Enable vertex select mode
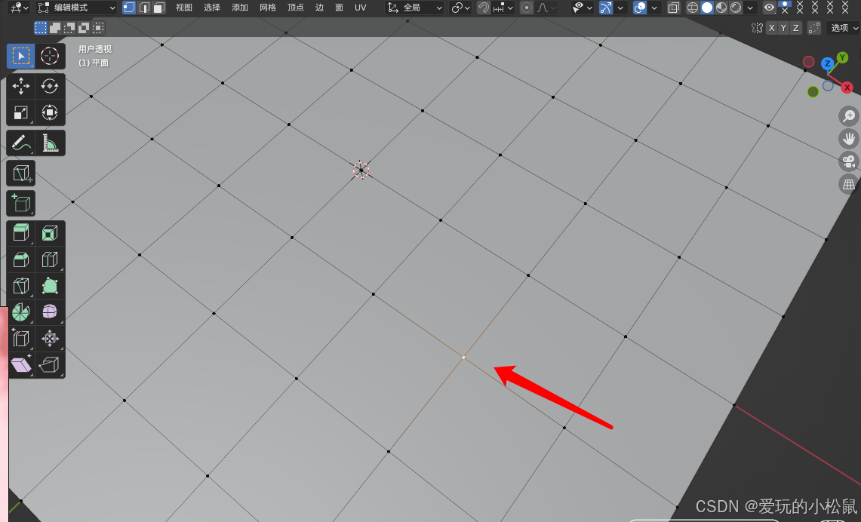 pyautogui.click(x=128, y=8)
